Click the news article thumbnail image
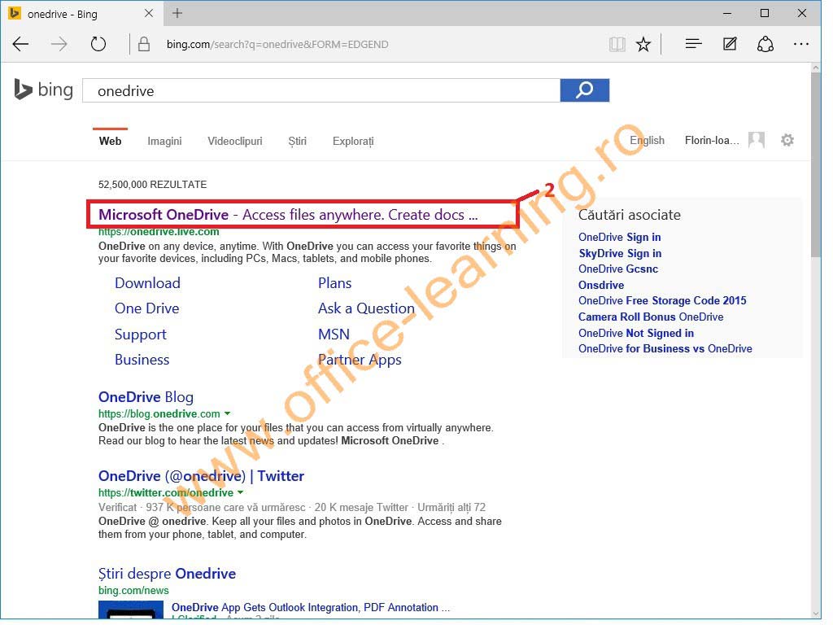The height and width of the screenshot is (625, 833). pyautogui.click(x=131, y=610)
